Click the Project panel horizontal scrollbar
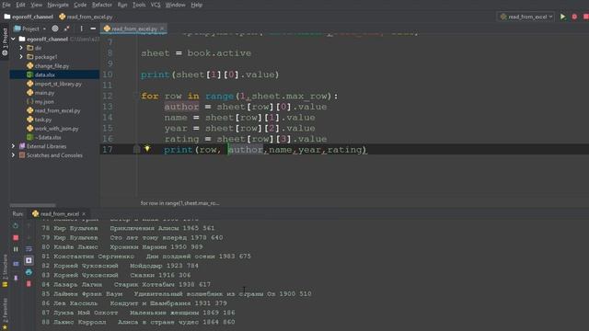 (33, 205)
